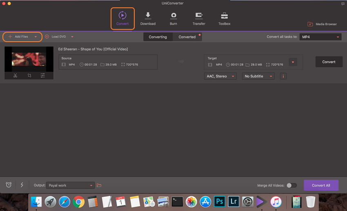
Task: Open Lightroom in the dock
Action: (234, 202)
